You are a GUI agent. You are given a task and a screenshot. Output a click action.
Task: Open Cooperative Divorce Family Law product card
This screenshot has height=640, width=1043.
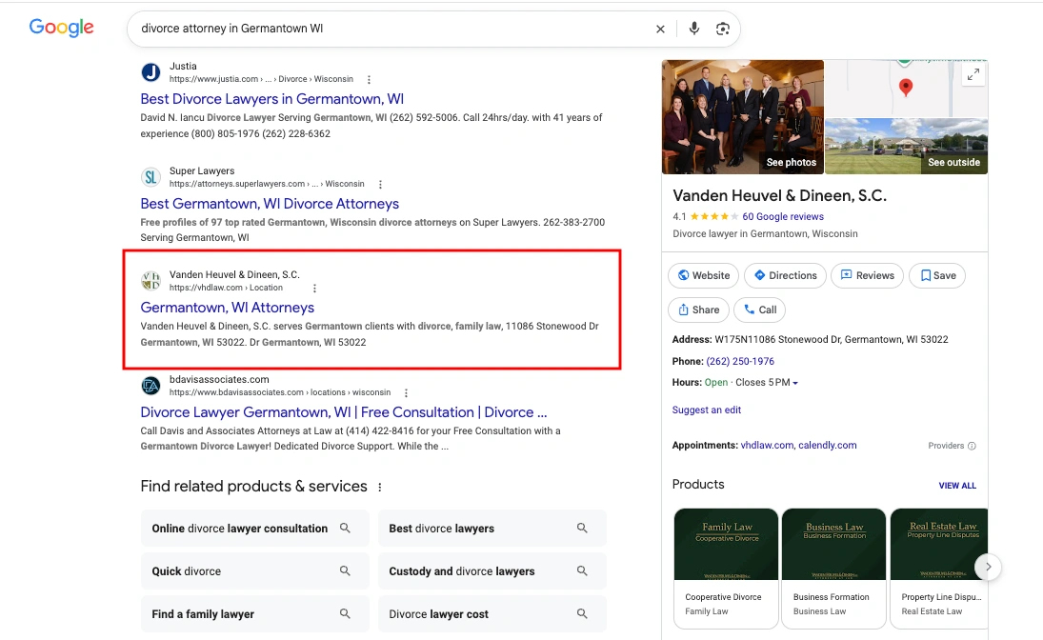coord(726,569)
